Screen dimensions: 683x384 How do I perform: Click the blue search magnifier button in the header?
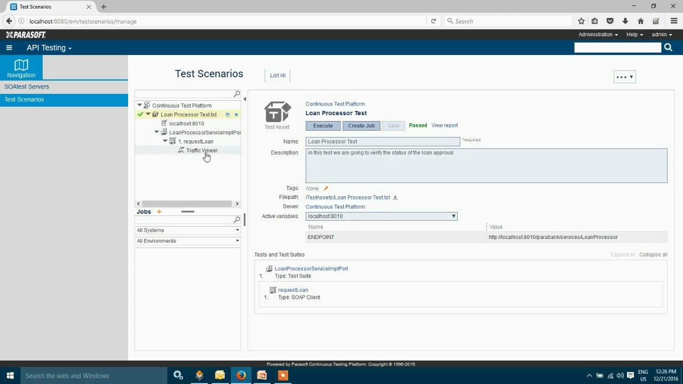(668, 47)
